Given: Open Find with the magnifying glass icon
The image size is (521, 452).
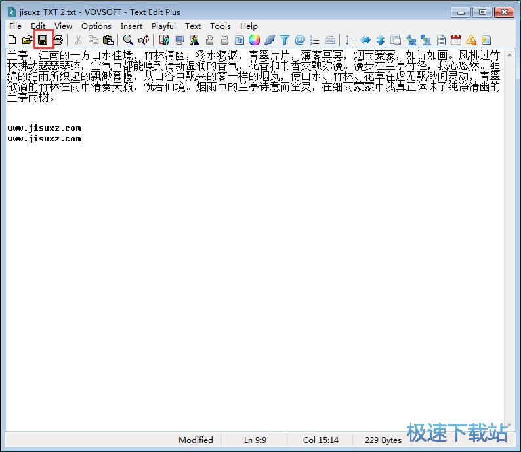Looking at the screenshot, I should (x=128, y=40).
